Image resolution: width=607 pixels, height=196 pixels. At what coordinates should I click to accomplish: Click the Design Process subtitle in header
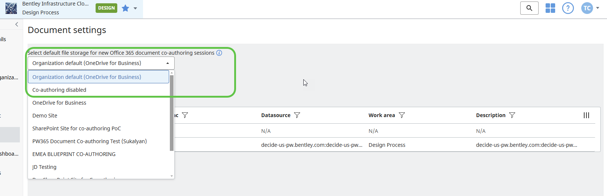[40, 12]
